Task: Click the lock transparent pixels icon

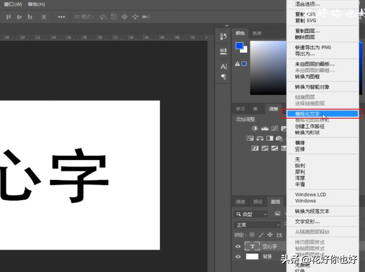Action: (253, 235)
